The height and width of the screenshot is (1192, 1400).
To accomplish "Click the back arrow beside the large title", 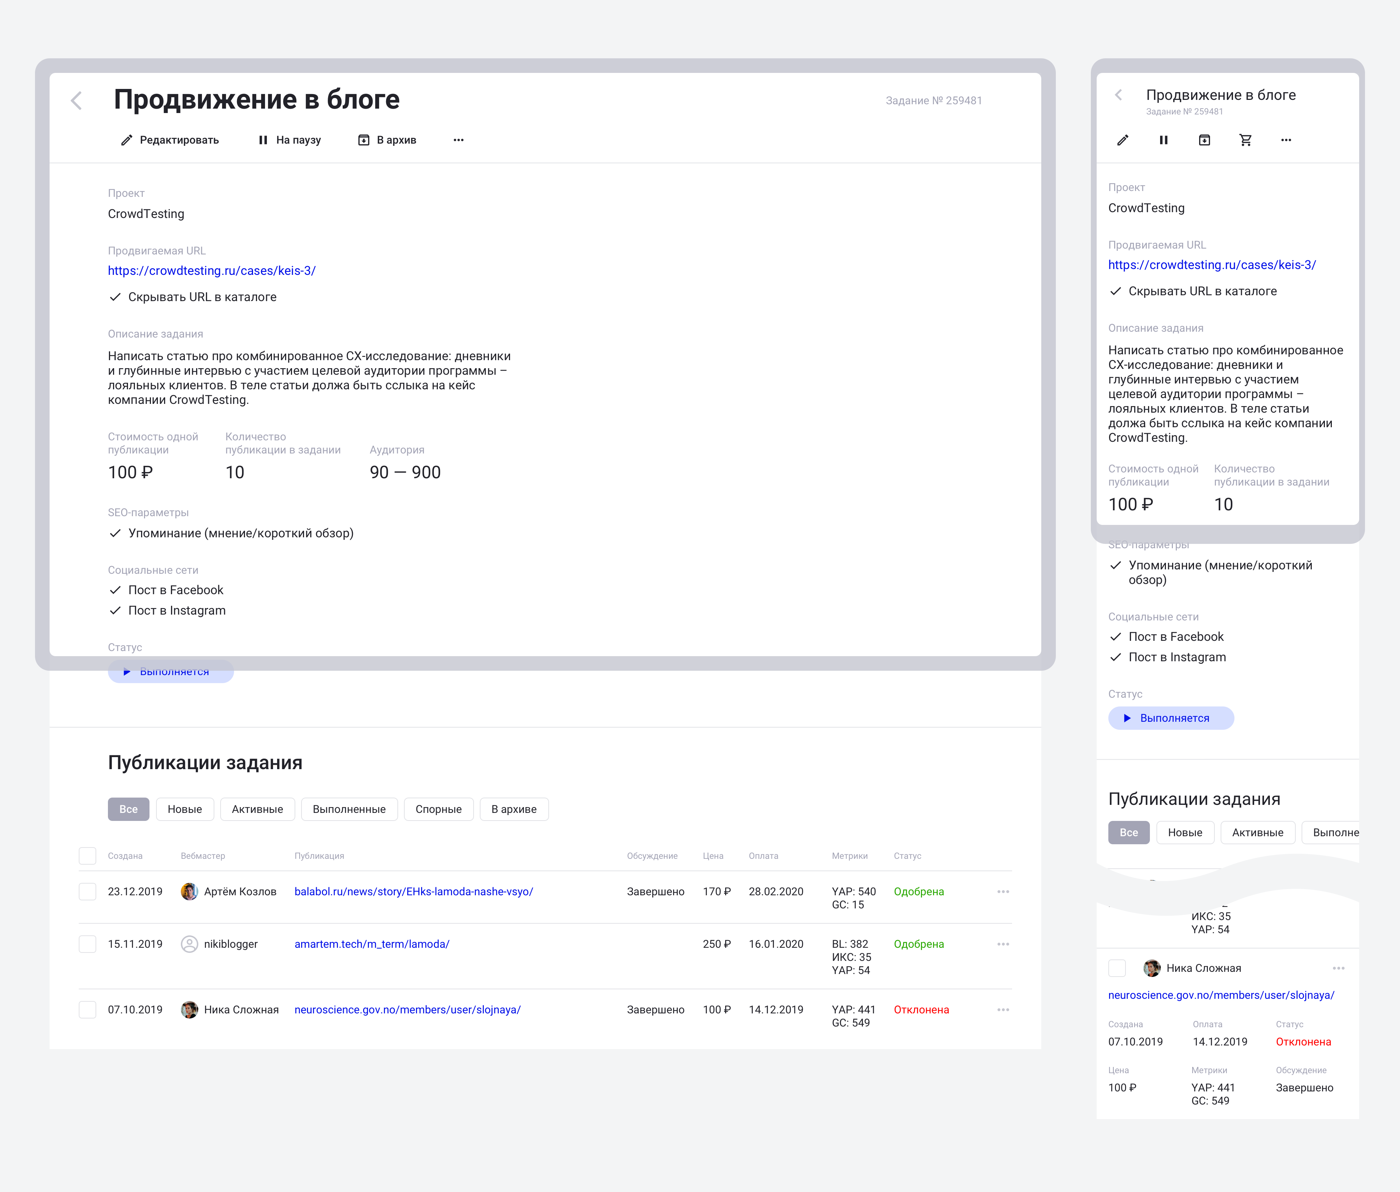I will point(76,101).
